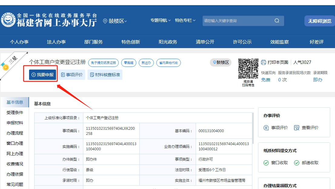Viewport: 335px width, 189px height.
Task: Open the 阳光政务 navigation item
Action: [x=168, y=42]
